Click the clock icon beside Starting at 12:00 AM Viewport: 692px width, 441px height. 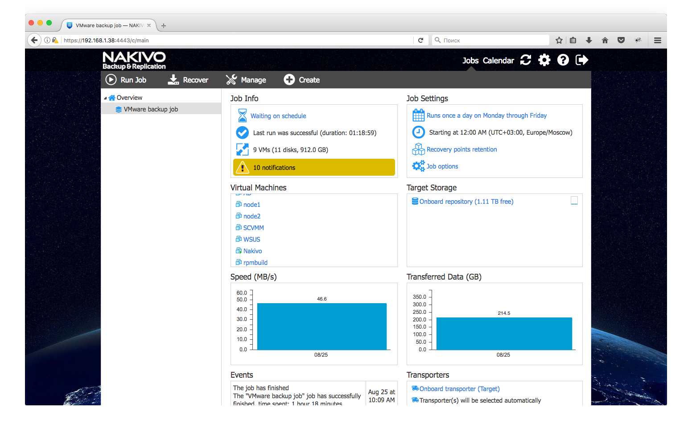point(418,132)
